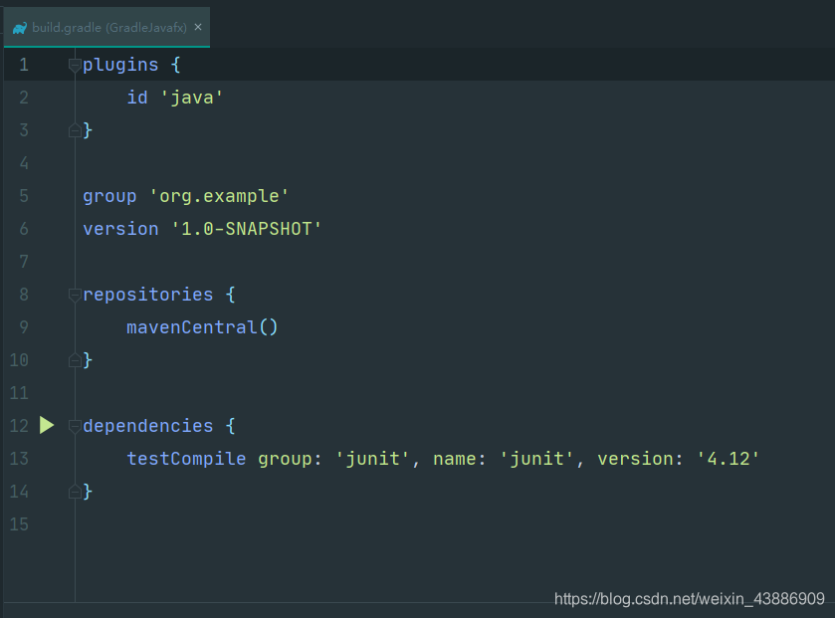Click the 'java' string literal
This screenshot has height=618, width=835.
[x=192, y=98]
